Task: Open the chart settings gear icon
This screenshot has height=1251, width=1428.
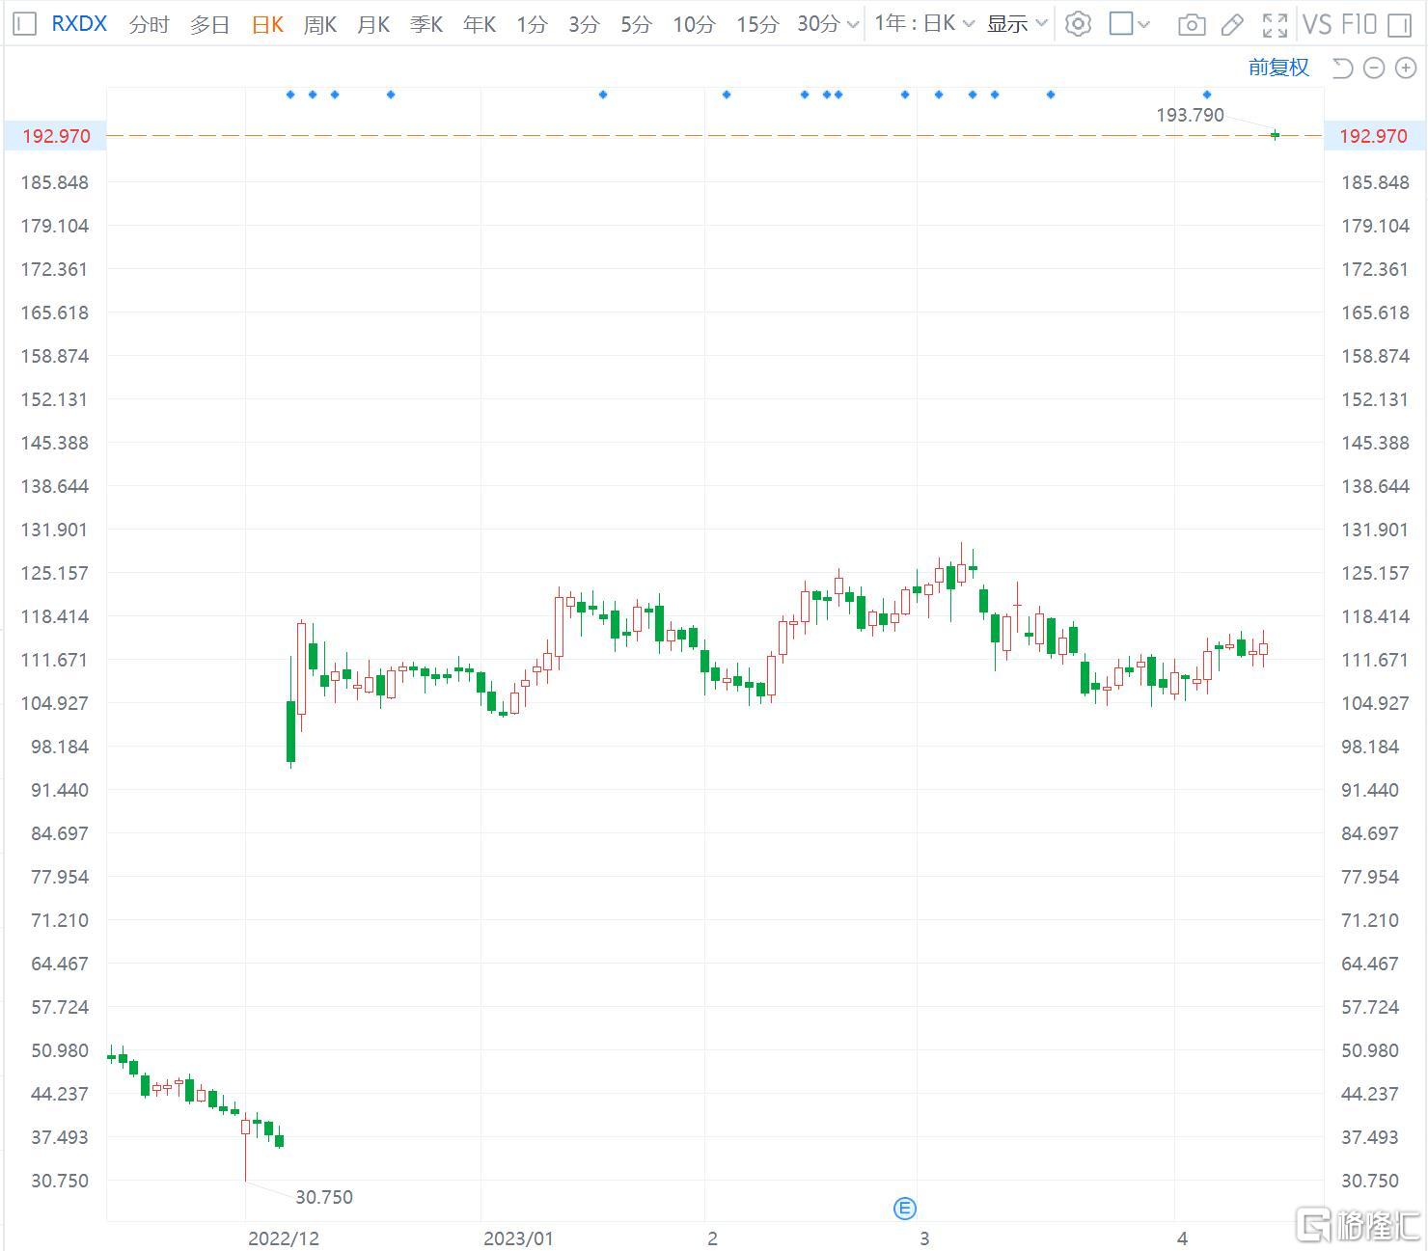Action: [1078, 24]
